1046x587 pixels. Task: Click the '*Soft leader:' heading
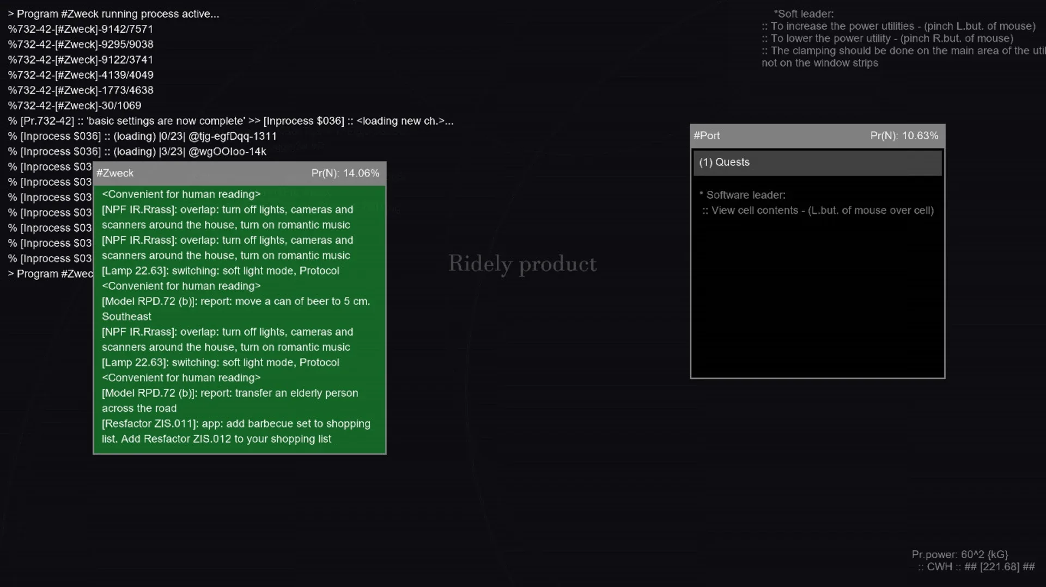(803, 14)
